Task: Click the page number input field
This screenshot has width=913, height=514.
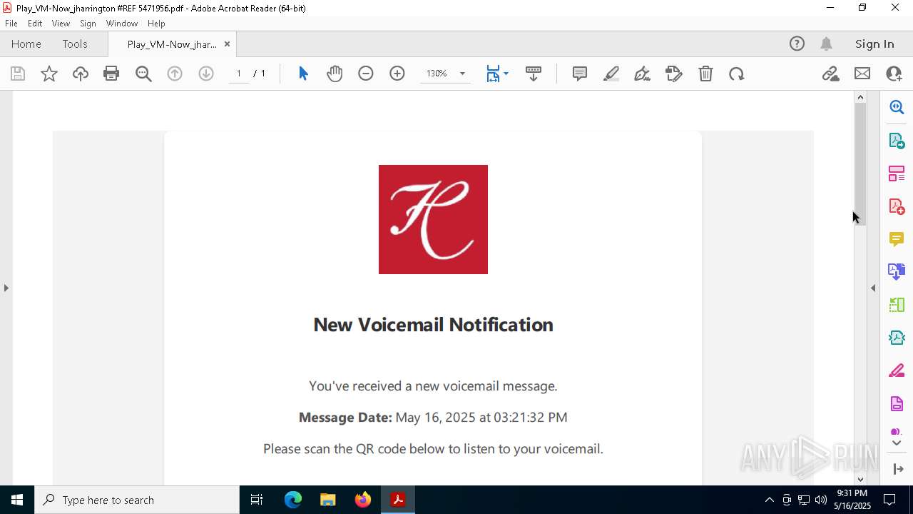Action: pyautogui.click(x=239, y=74)
